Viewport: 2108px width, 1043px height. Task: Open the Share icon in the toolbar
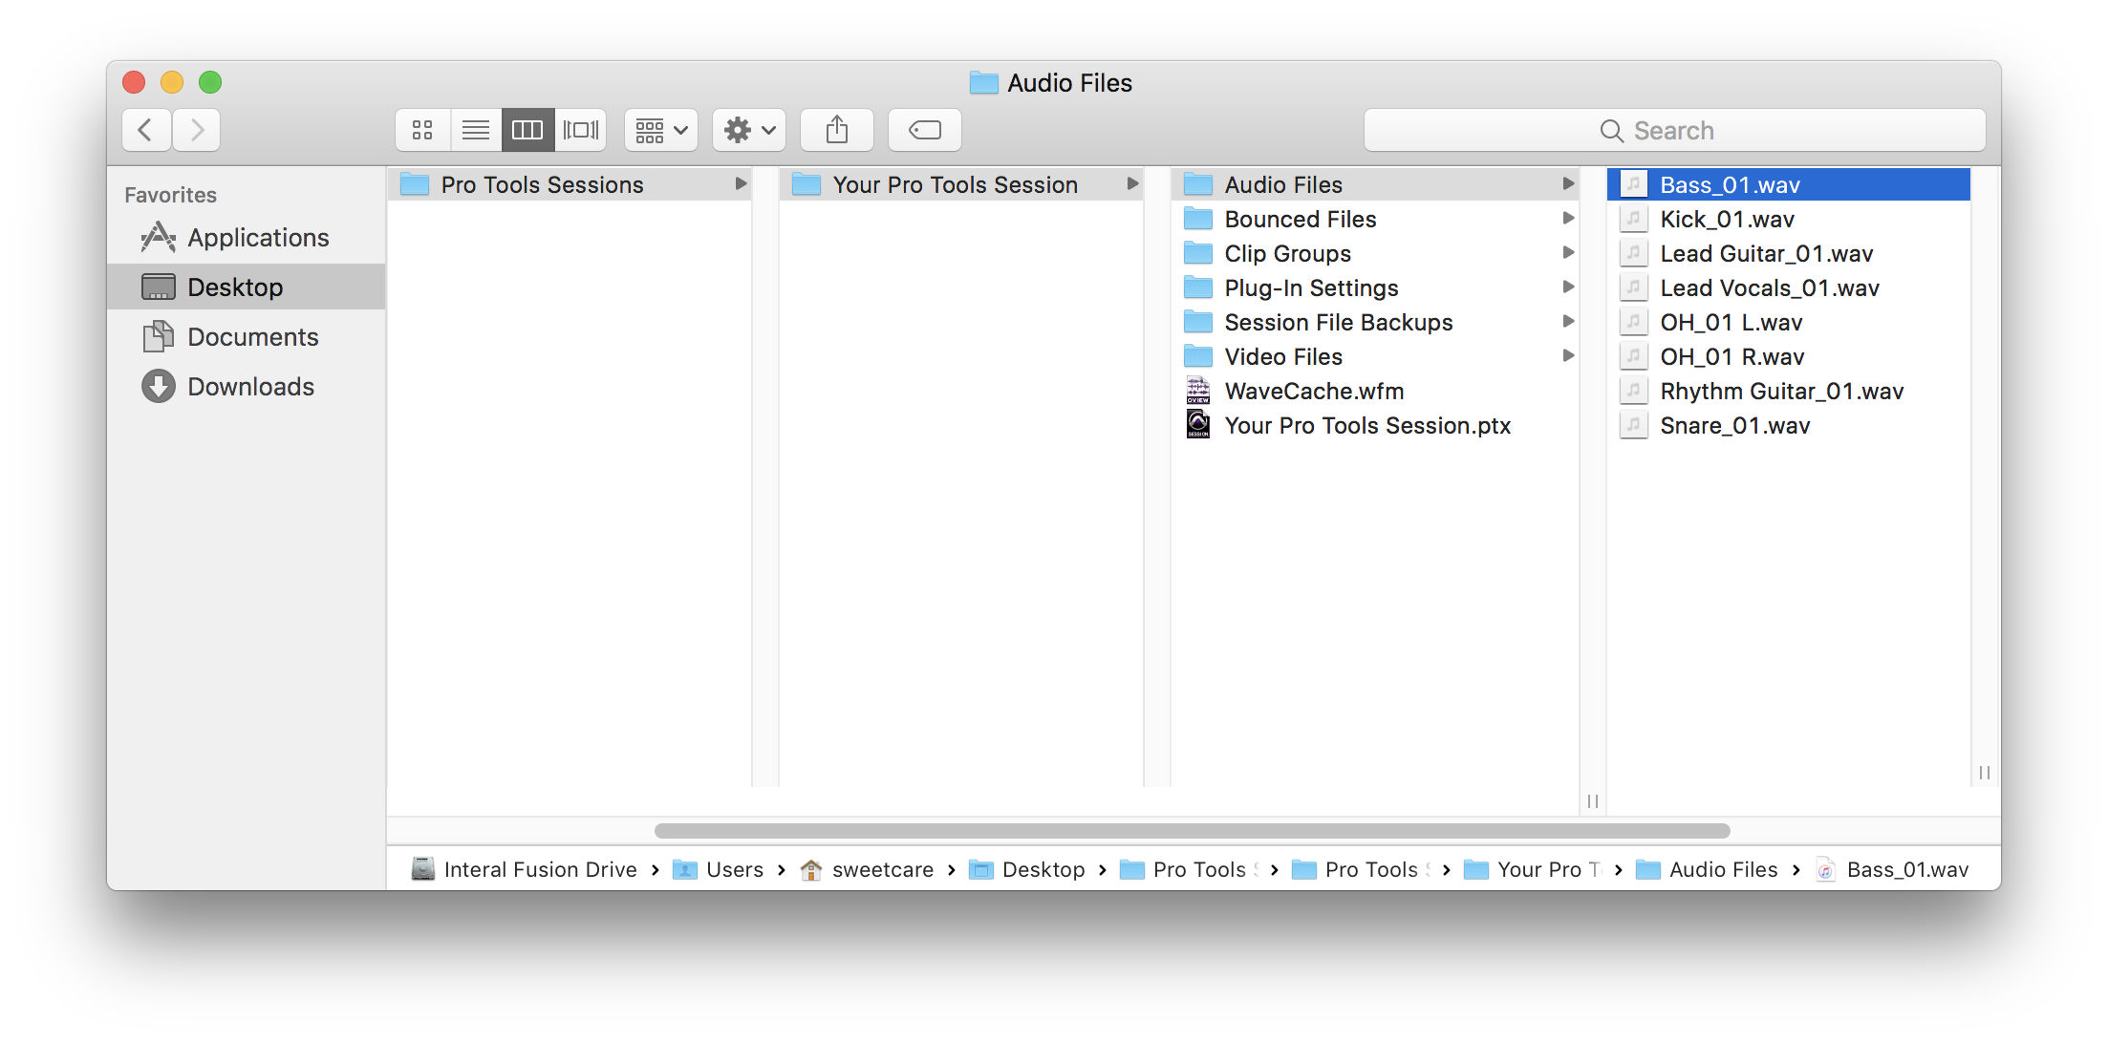837,129
